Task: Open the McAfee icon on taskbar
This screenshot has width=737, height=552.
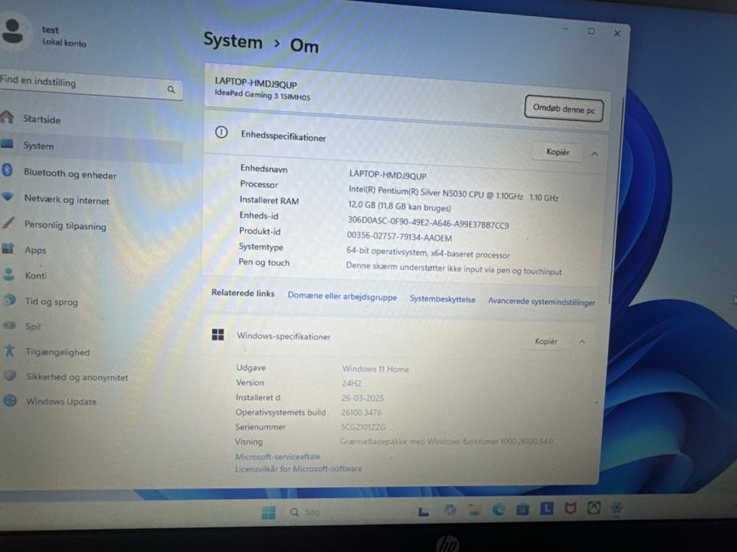Action: click(570, 508)
